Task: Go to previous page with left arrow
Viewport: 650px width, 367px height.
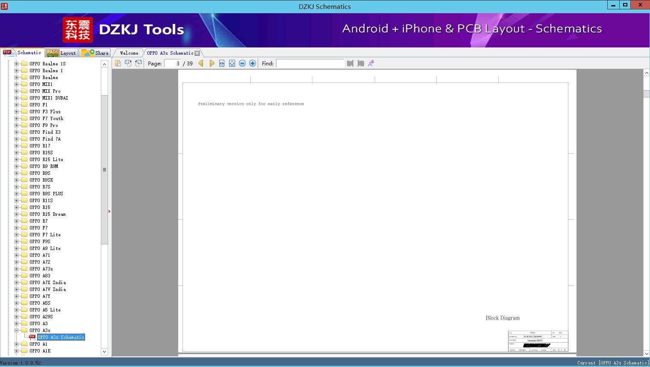Action: (201, 63)
